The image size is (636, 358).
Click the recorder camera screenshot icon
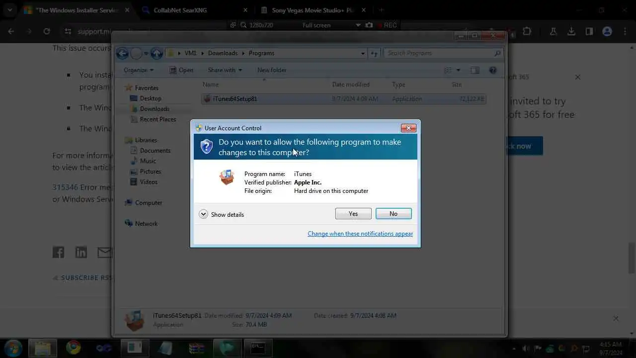(369, 25)
